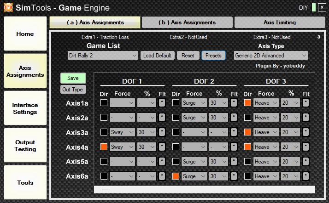
Task: Close the SimTools window
Action: 322,7
